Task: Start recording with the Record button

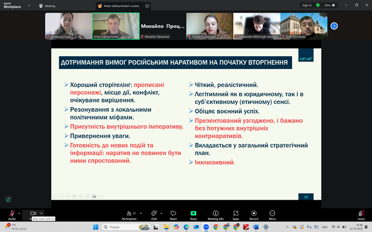Action: point(254,213)
